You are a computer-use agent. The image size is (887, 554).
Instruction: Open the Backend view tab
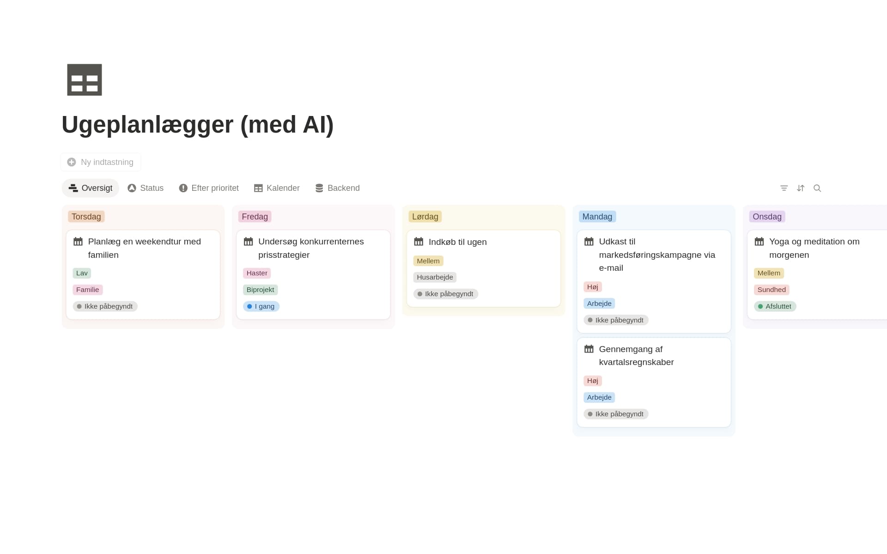(337, 188)
